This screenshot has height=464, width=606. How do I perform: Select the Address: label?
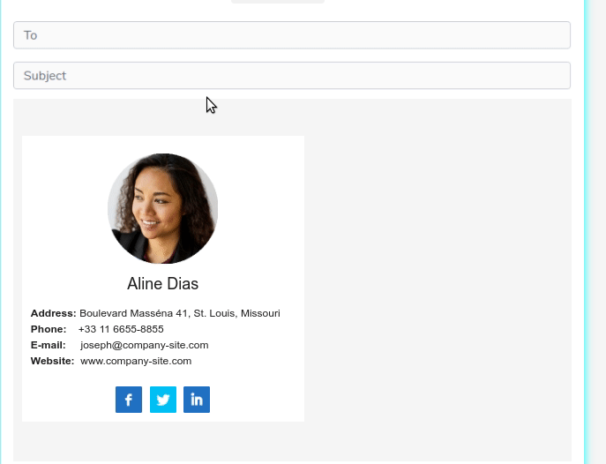53,313
